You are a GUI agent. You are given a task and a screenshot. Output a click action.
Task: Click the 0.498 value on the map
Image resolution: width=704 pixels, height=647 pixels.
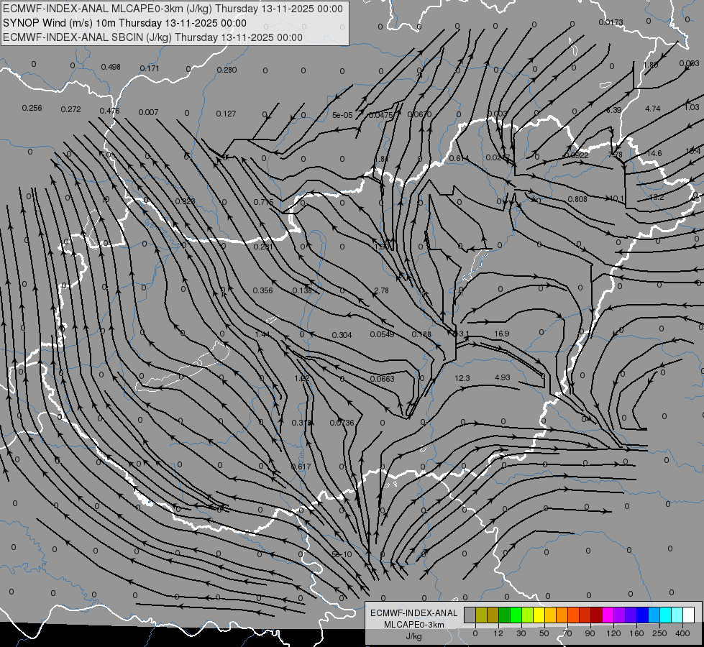click(x=111, y=67)
